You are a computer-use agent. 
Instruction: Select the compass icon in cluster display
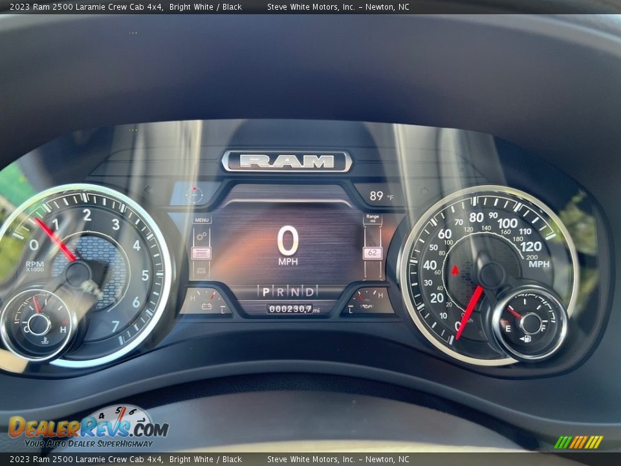(x=195, y=194)
